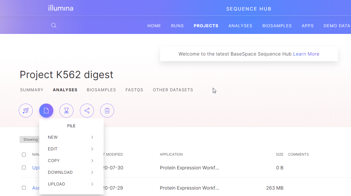Screen dimensions: 351x196
Task: Check the second analysis row checkbox
Action: (24, 188)
